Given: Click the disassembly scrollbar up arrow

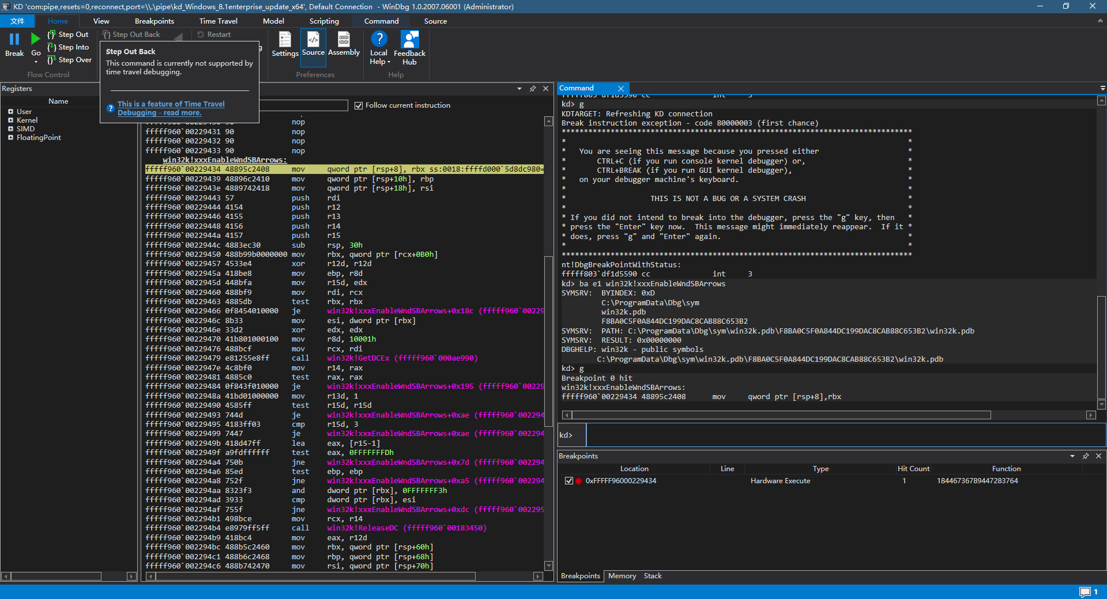Looking at the screenshot, I should [x=549, y=122].
